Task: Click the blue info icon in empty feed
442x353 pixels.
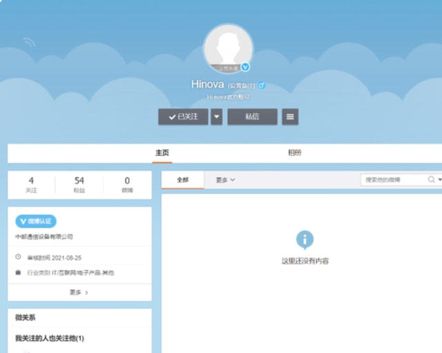Action: click(305, 240)
